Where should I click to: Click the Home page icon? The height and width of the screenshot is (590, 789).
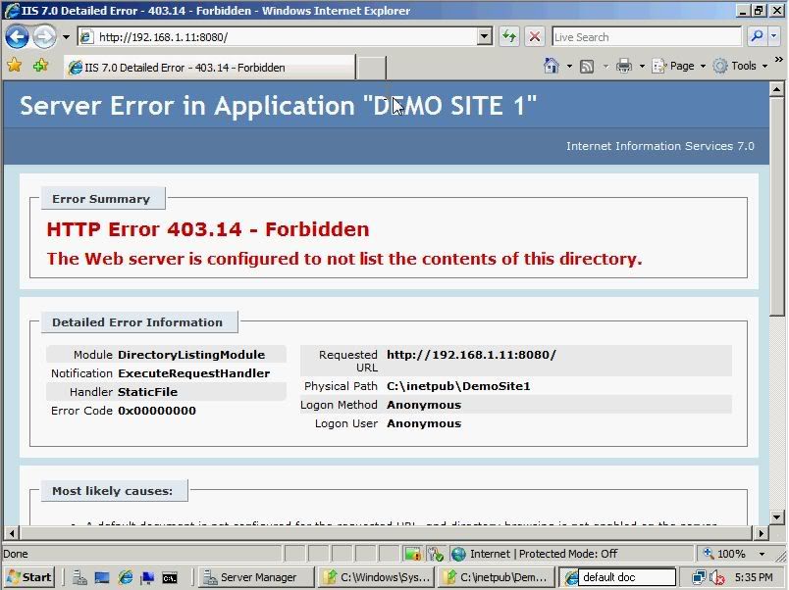click(x=552, y=66)
